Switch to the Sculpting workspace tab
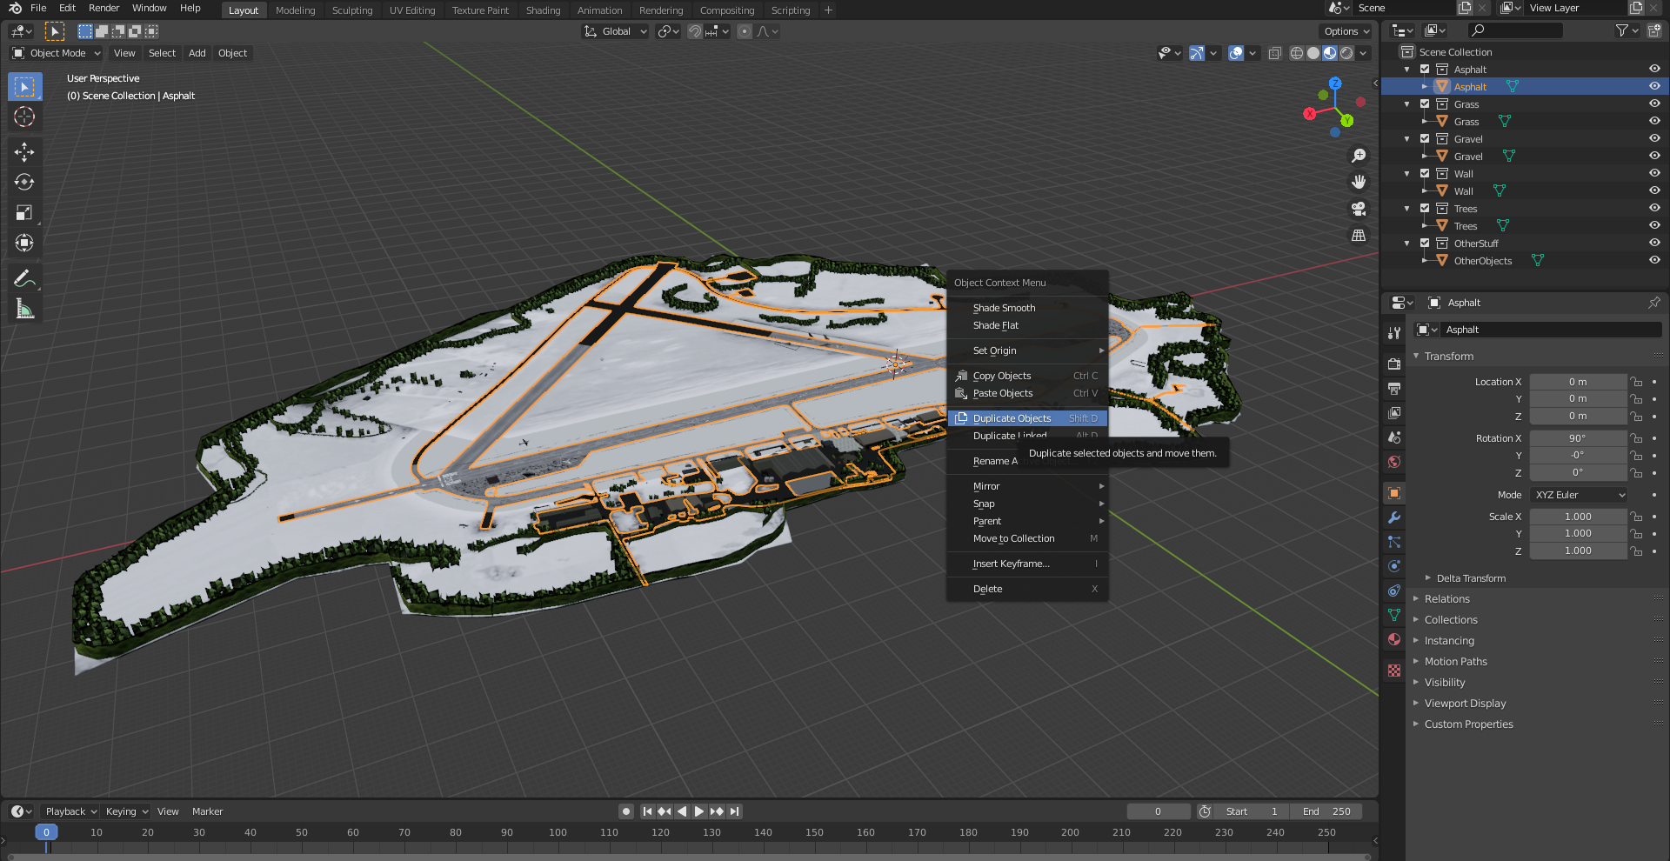The width and height of the screenshot is (1670, 861). click(x=351, y=10)
